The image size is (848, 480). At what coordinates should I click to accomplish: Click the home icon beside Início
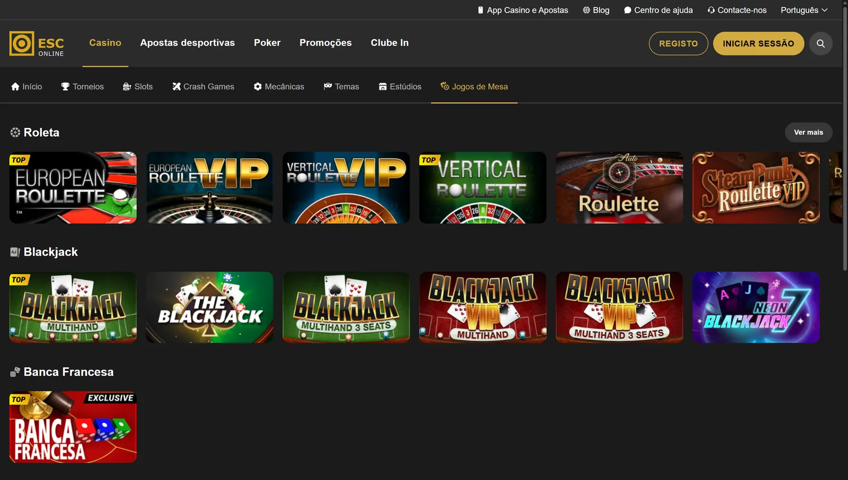point(15,86)
